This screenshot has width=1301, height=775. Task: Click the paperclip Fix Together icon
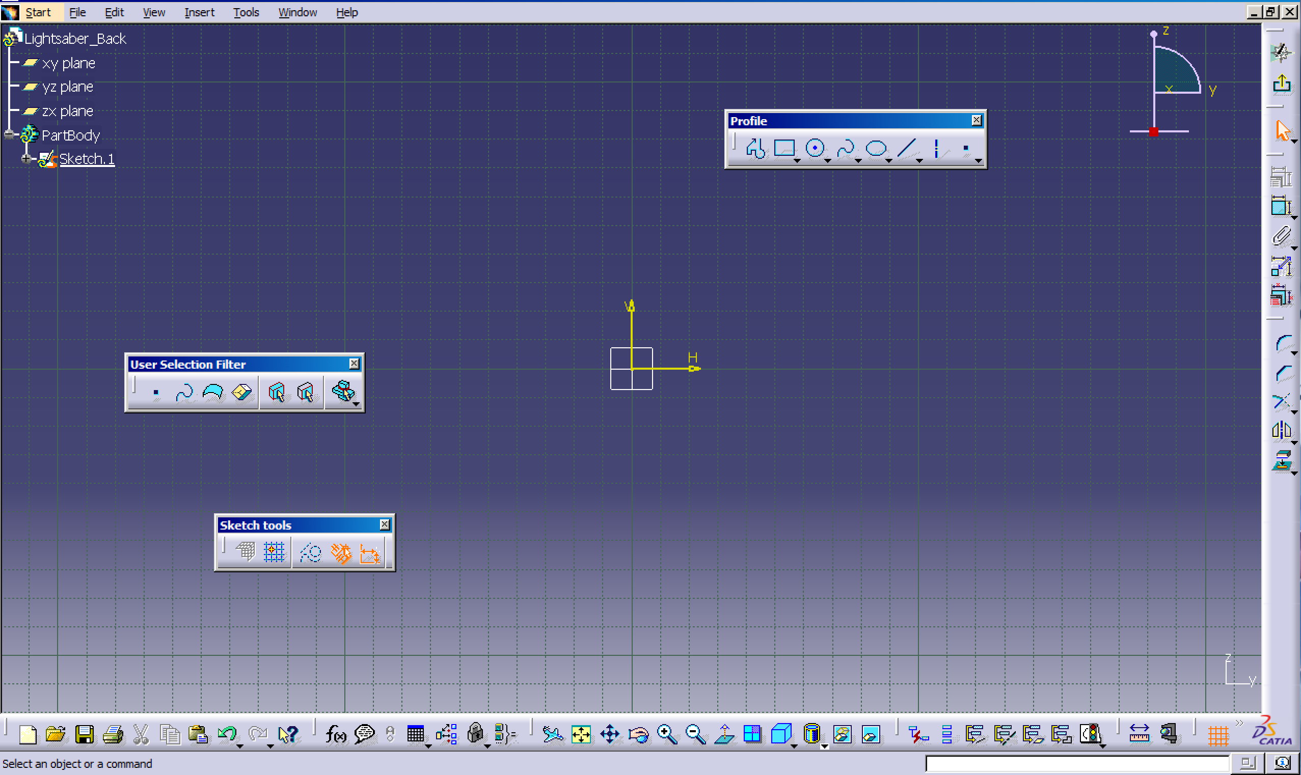click(x=1282, y=236)
